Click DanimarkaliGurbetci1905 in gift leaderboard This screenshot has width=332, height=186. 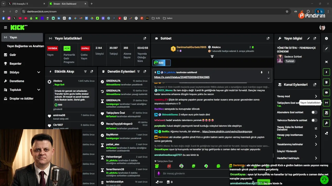(191, 47)
